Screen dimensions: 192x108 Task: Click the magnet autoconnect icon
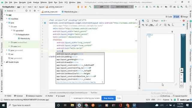(x=147, y=25)
